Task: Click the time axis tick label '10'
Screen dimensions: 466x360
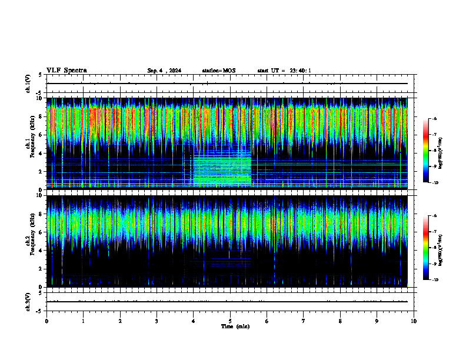Action: tap(414, 321)
